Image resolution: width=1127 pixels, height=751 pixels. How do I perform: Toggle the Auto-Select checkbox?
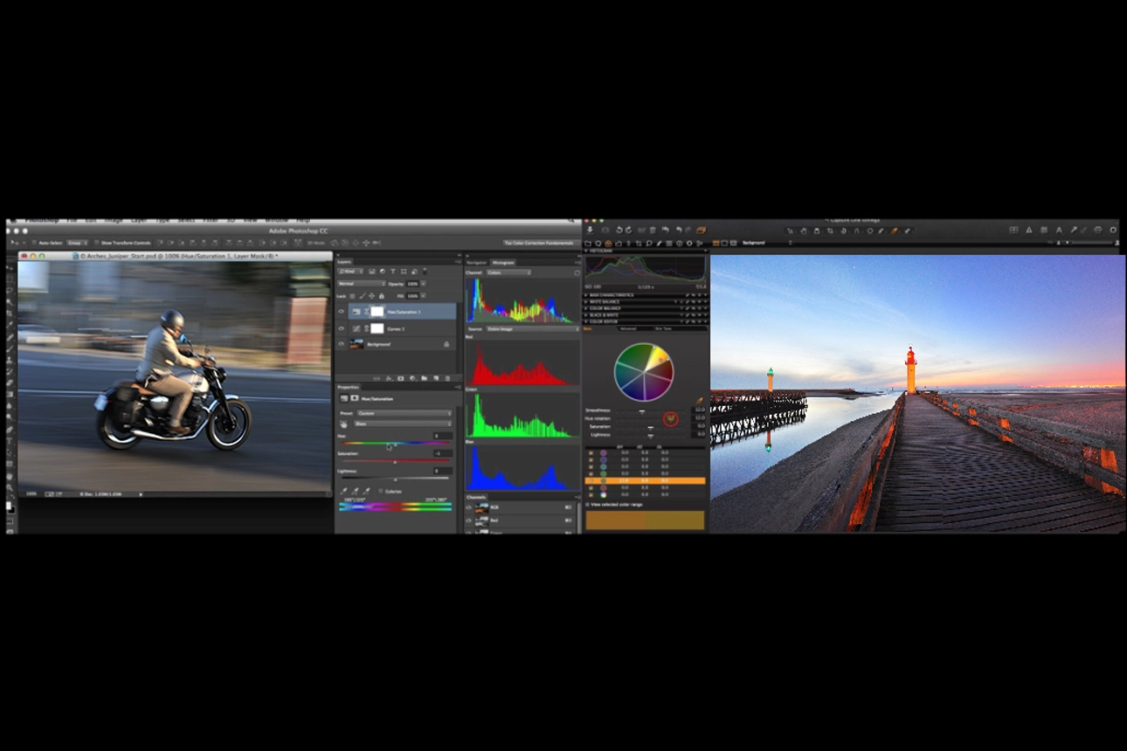click(x=34, y=243)
